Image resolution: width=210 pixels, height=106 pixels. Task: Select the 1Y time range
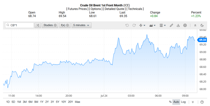click(x=42, y=102)
